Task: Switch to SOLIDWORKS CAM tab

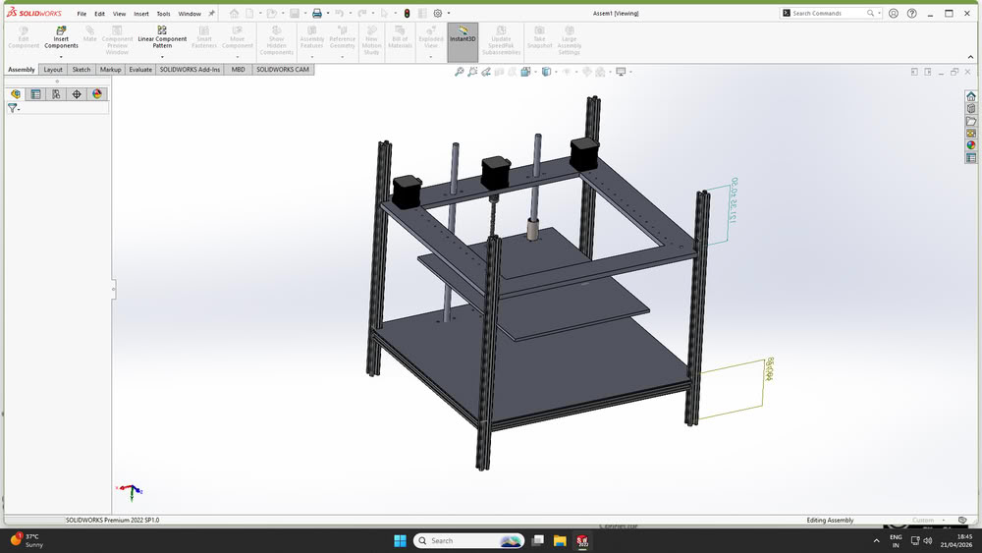Action: pyautogui.click(x=283, y=70)
